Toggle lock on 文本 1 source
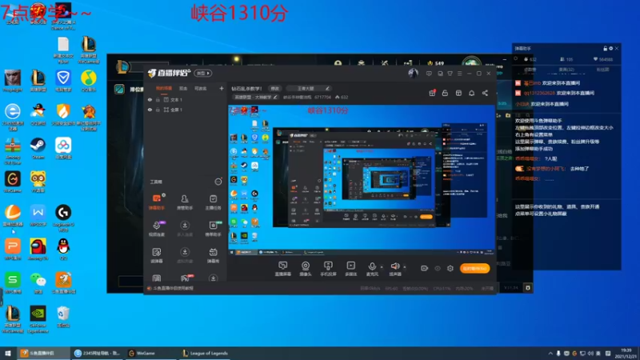Viewport: 640px width, 360px height. click(158, 99)
